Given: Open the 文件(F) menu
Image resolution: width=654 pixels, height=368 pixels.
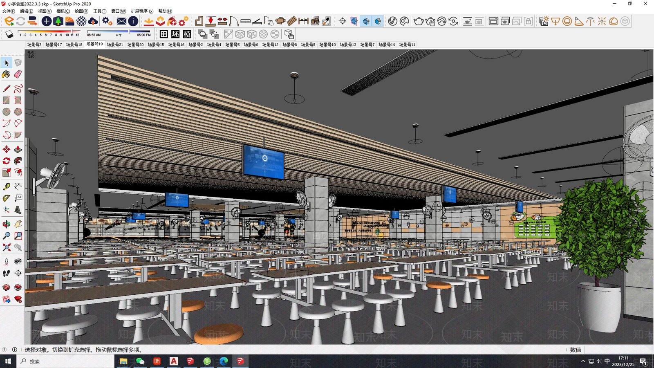Looking at the screenshot, I should click(x=9, y=11).
